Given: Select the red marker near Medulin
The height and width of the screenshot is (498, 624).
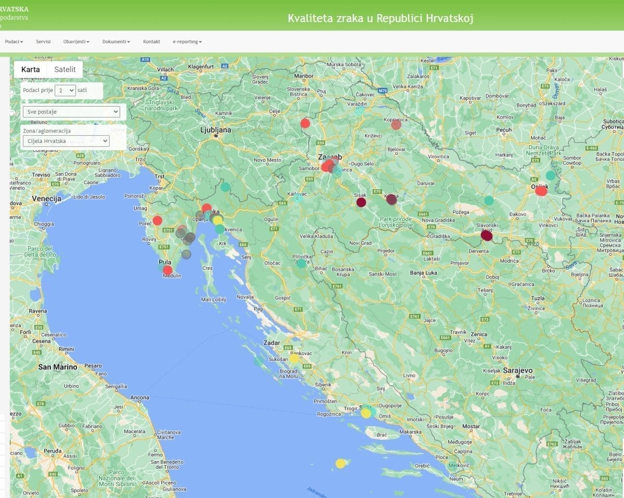Looking at the screenshot, I should (167, 270).
